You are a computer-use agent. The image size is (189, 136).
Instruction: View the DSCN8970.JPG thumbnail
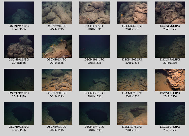(x=132, y=80)
